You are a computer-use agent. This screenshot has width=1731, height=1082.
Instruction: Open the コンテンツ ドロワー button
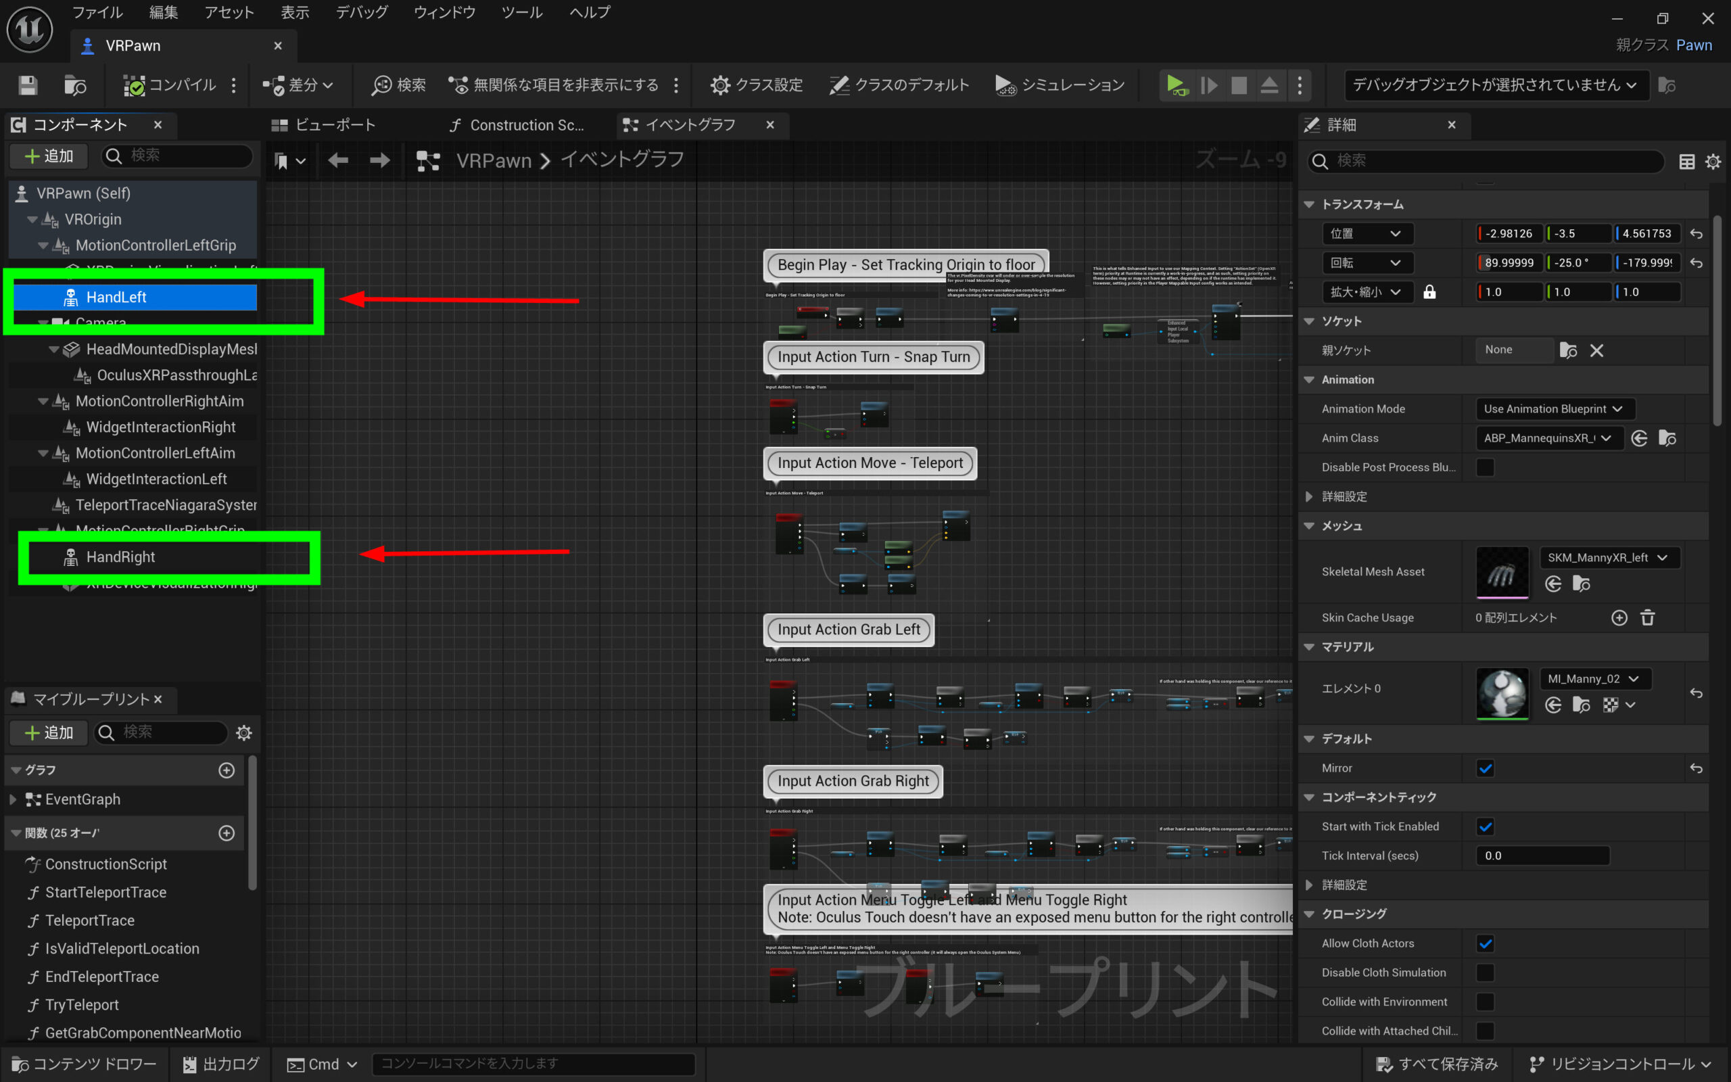click(x=85, y=1064)
